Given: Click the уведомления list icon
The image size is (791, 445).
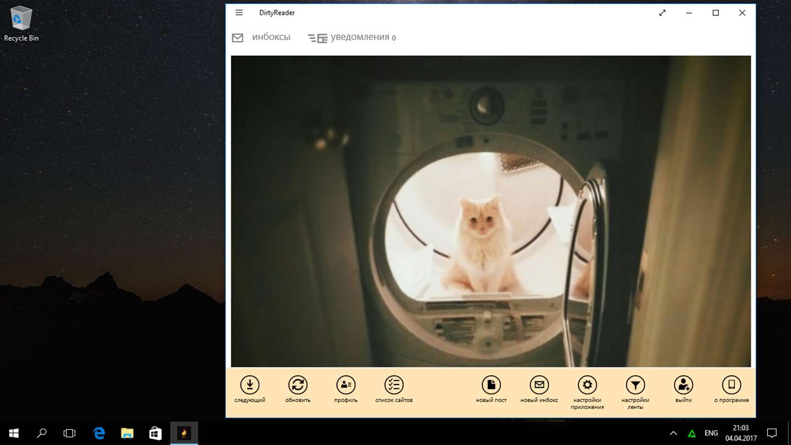Looking at the screenshot, I should (x=317, y=38).
